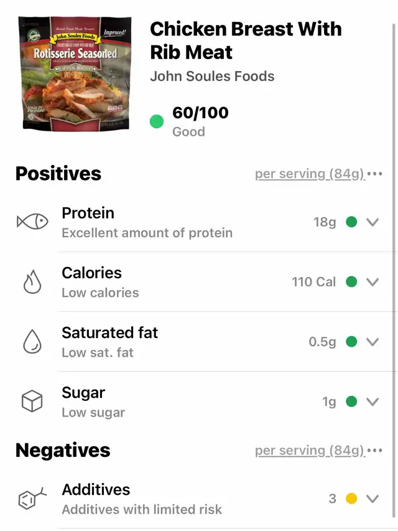The width and height of the screenshot is (398, 531).
Task: Click the droplet icon for Saturated fat
Action: (x=32, y=341)
